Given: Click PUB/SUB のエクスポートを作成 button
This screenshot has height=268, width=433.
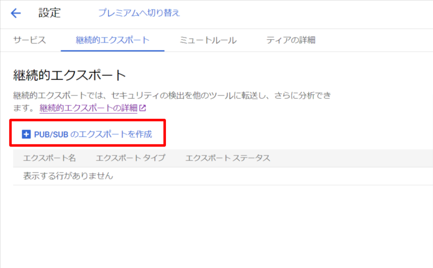Looking at the screenshot, I should tap(87, 134).
